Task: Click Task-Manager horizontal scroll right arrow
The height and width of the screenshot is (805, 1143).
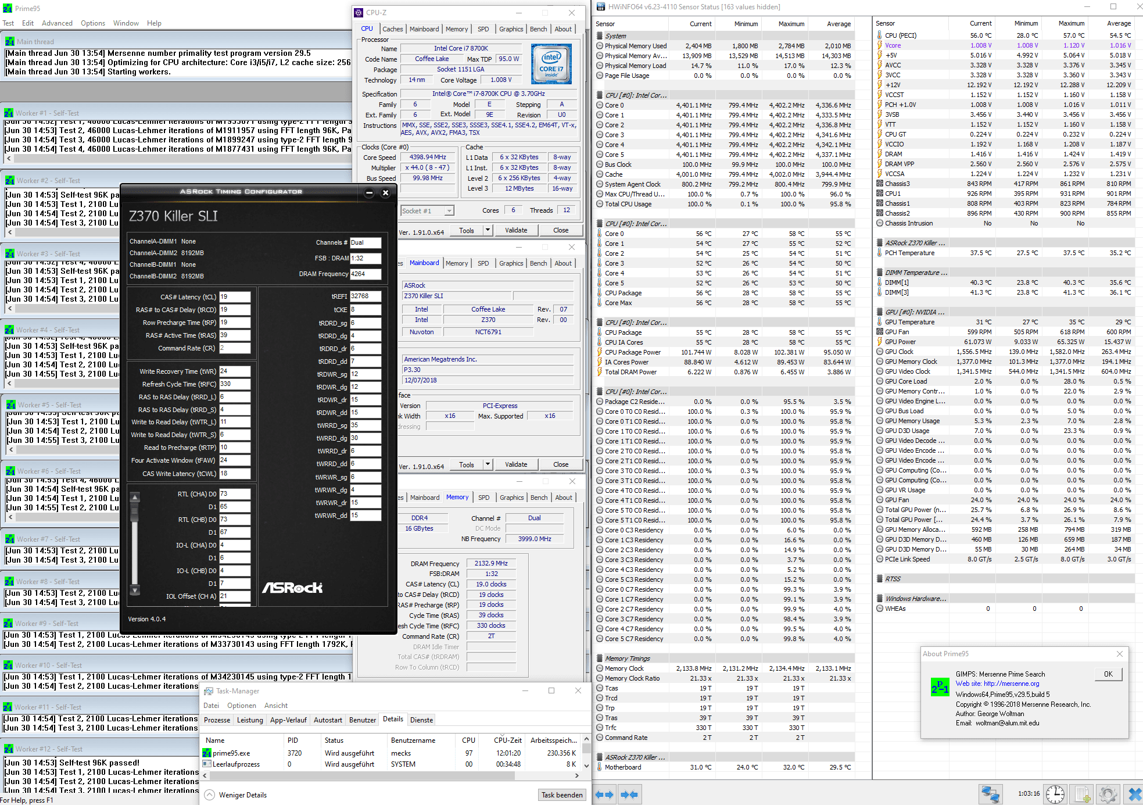Action: [576, 775]
